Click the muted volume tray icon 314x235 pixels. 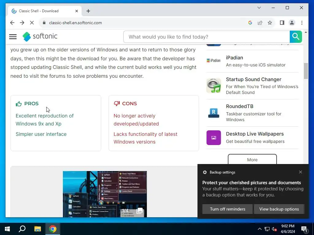274,229
